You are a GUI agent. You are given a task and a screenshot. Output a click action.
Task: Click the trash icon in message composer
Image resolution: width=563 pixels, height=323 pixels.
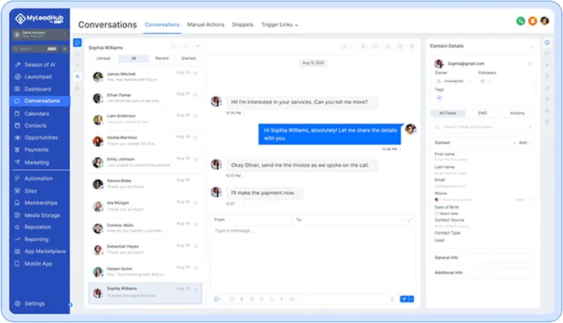392,299
